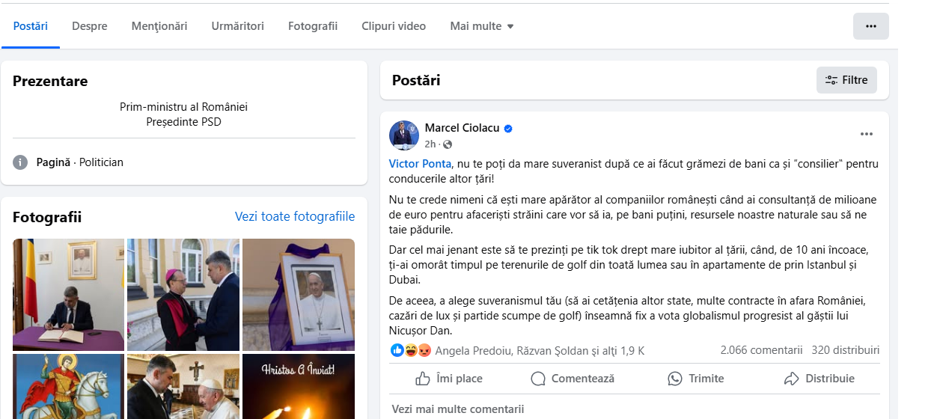Follow the Victor Ponta mention link
Screen dimensions: 937x419
(x=421, y=163)
